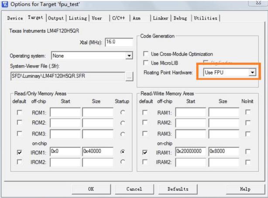Check the IRAM1 NoInit checkbox
The image size is (268, 198).
(x=248, y=153)
